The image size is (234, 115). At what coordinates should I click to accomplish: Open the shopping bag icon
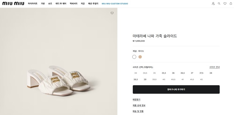point(231,4)
